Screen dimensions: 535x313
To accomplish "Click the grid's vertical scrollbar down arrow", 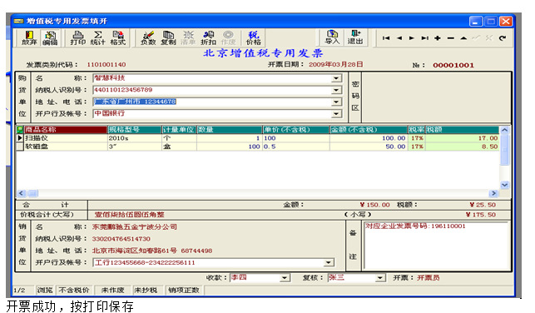I will [505, 185].
